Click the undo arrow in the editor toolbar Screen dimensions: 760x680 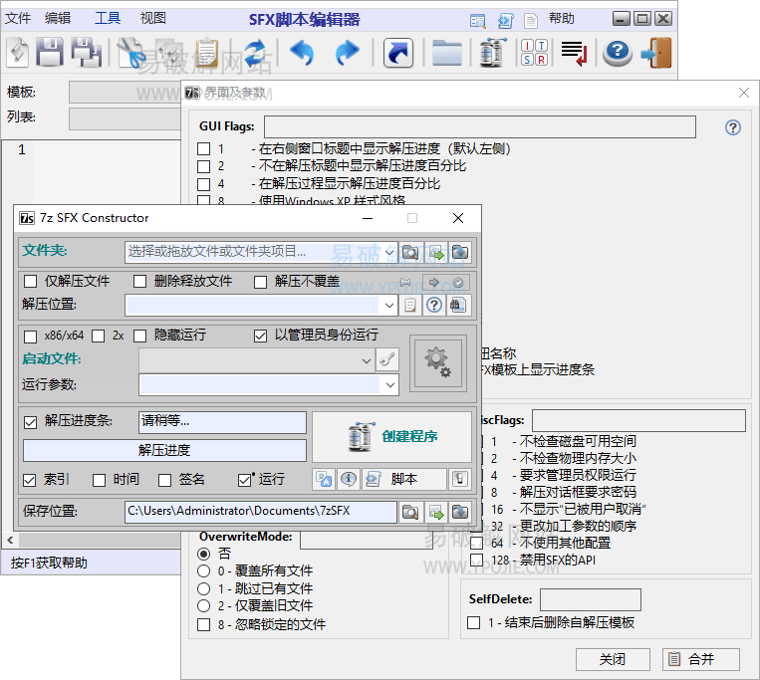[302, 53]
